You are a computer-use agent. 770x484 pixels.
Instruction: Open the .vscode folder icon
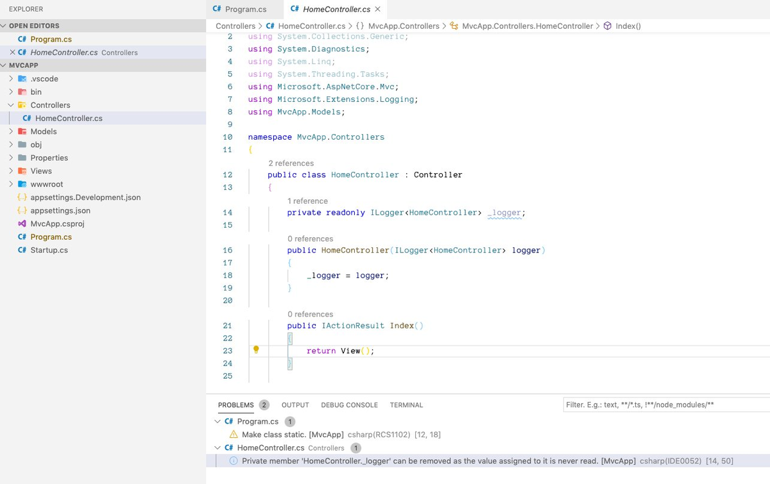coord(22,79)
